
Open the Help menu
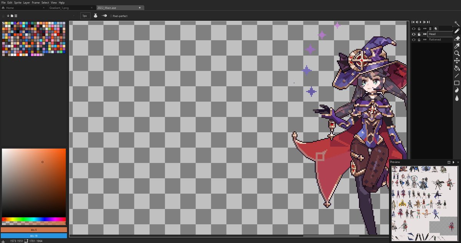point(62,2)
